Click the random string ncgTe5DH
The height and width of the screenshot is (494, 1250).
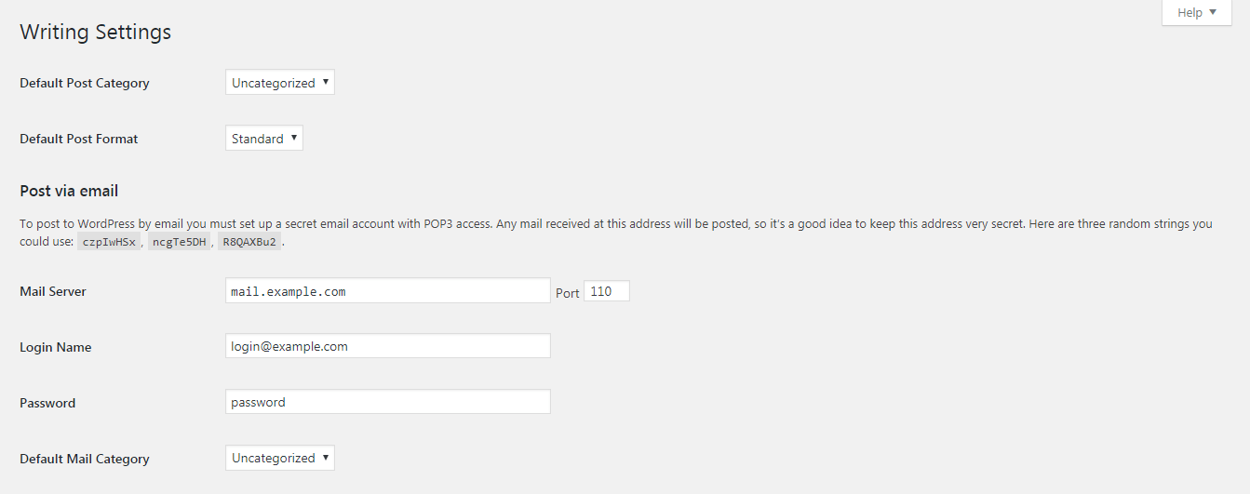pos(178,242)
